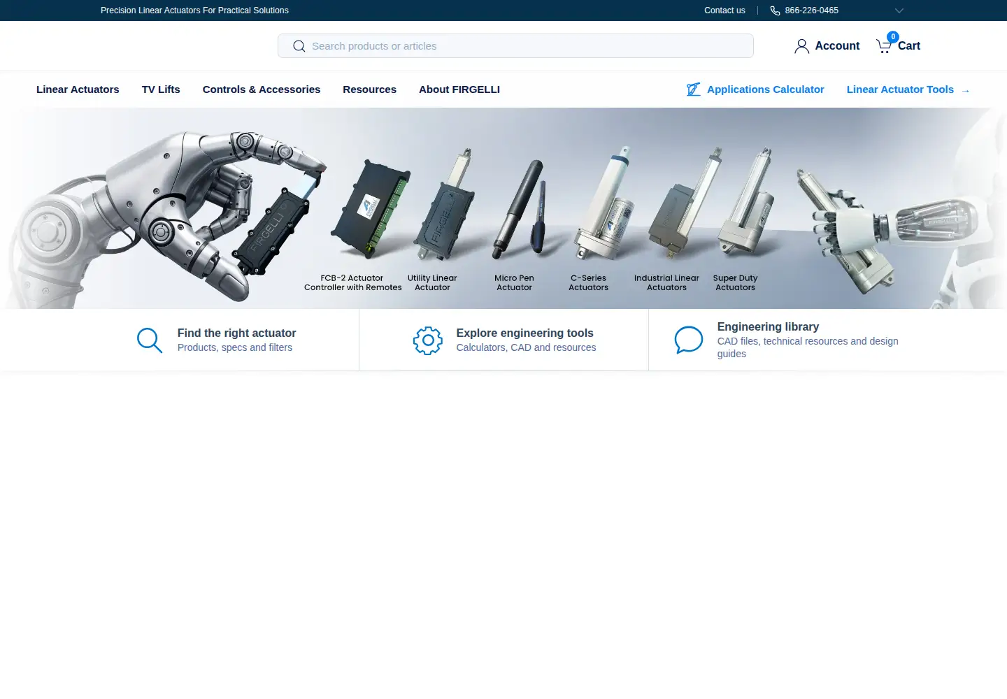Click the Contact us link
1007x699 pixels.
pyautogui.click(x=724, y=10)
